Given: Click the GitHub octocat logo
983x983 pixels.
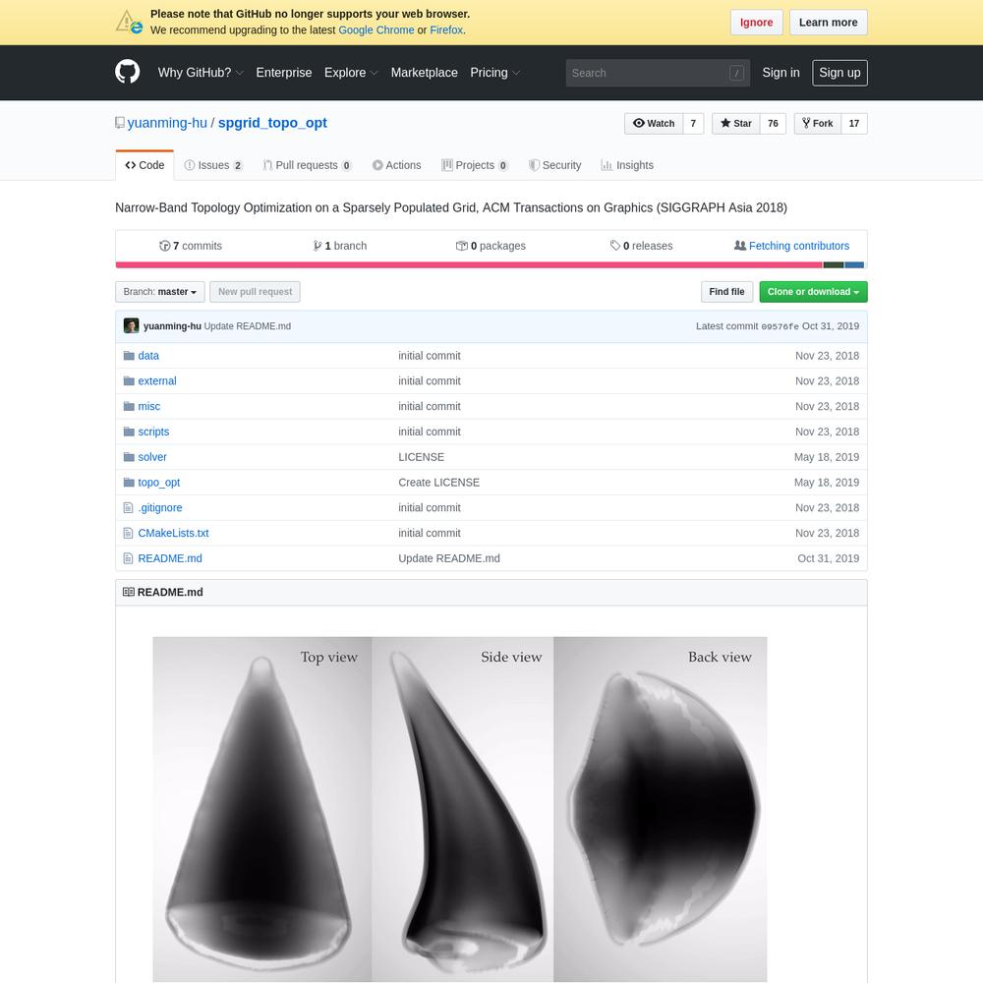Looking at the screenshot, I should click(x=127, y=72).
